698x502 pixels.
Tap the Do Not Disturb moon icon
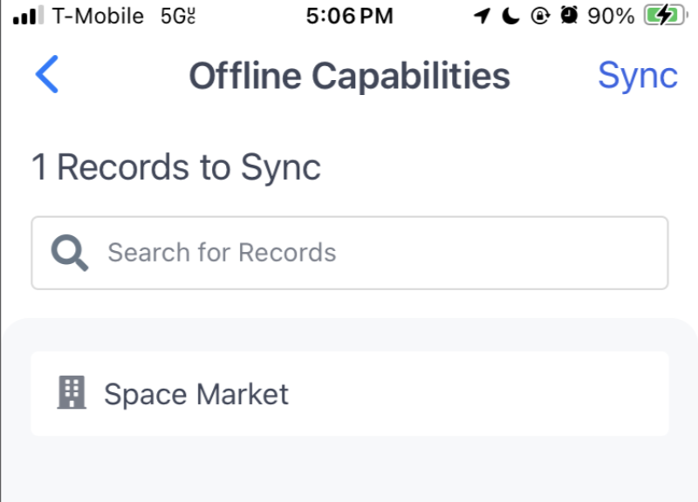(510, 16)
